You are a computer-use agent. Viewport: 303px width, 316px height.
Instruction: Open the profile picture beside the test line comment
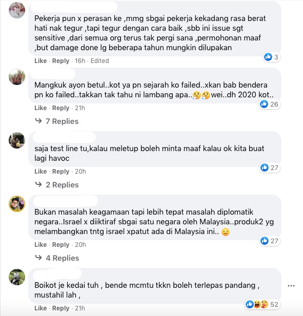click(x=17, y=140)
